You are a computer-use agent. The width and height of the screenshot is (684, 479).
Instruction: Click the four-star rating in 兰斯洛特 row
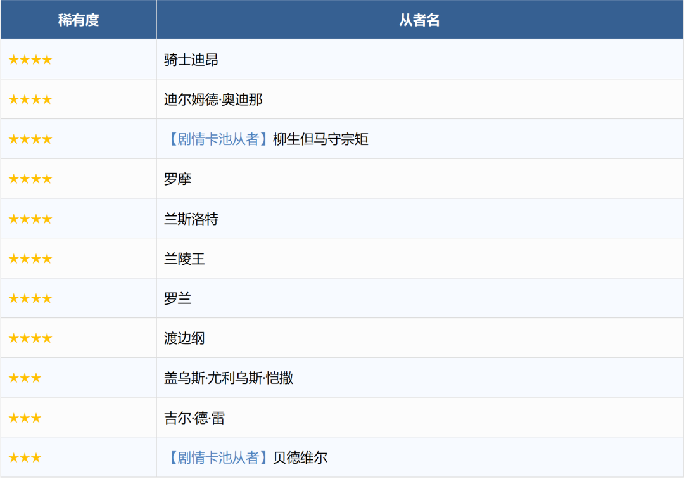(30, 219)
